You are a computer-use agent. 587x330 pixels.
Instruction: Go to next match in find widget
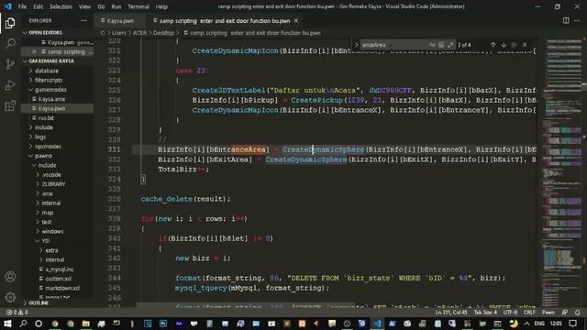pyautogui.click(x=504, y=45)
